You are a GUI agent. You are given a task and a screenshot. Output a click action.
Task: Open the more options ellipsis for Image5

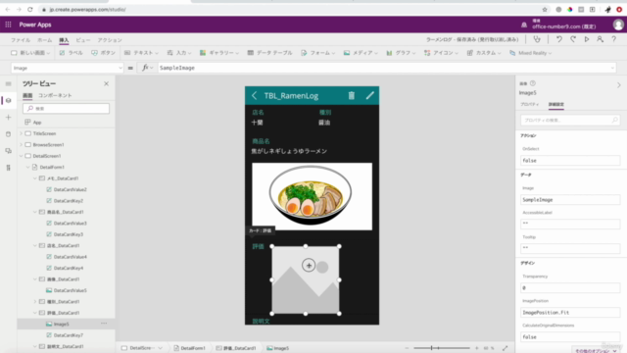coord(104,324)
